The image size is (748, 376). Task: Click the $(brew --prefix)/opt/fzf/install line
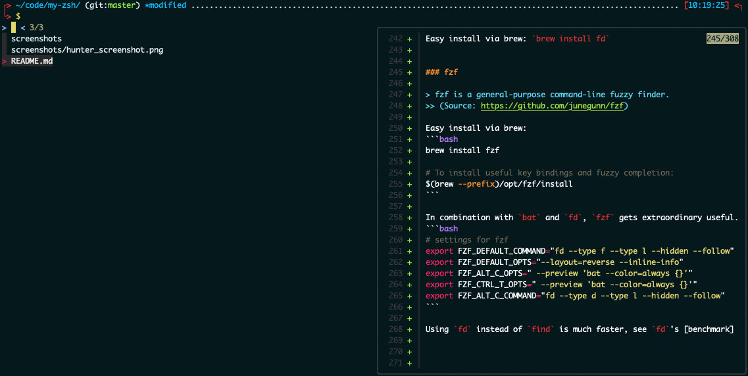pos(499,184)
